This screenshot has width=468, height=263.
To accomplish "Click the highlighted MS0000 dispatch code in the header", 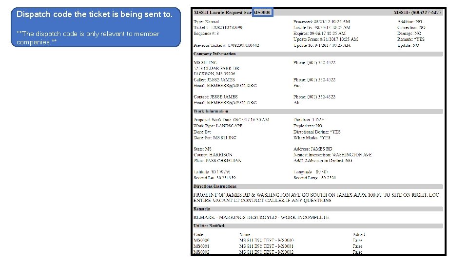I will (x=262, y=12).
